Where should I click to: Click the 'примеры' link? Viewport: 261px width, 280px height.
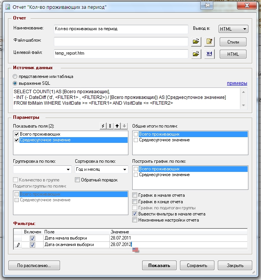237,83
